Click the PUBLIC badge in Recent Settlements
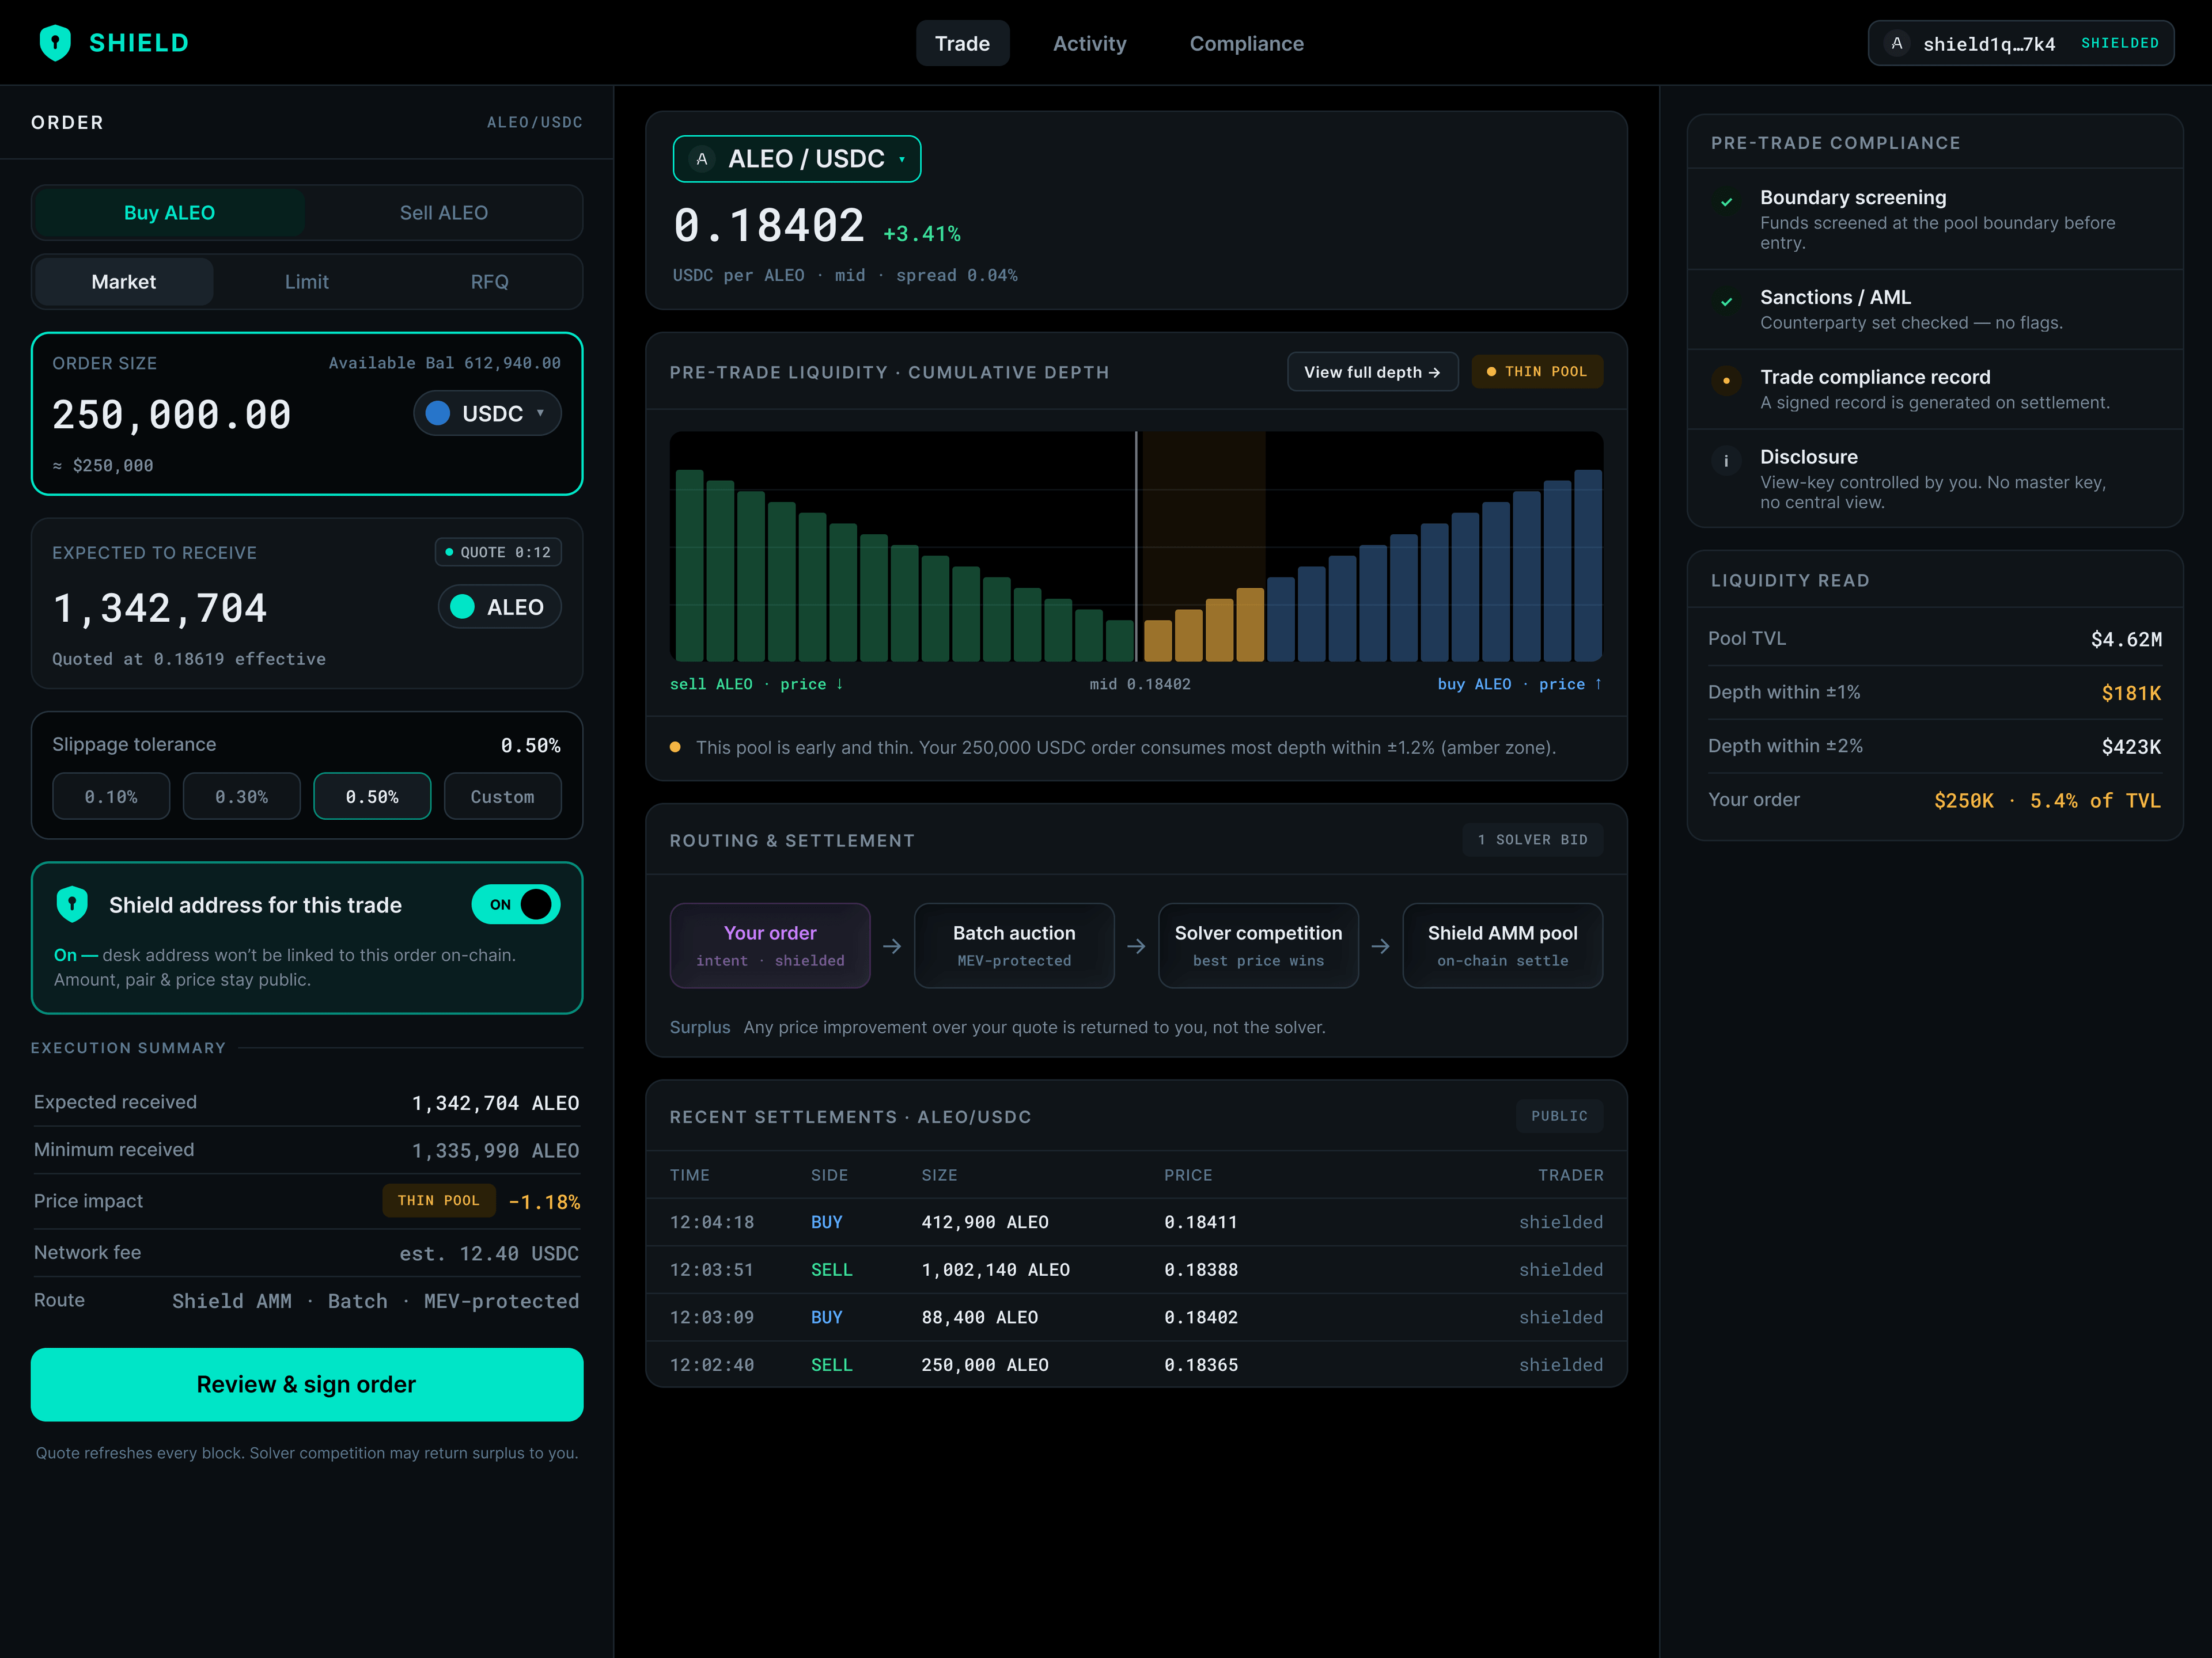Screen dimensions: 2212x1658 pos(1559,1116)
